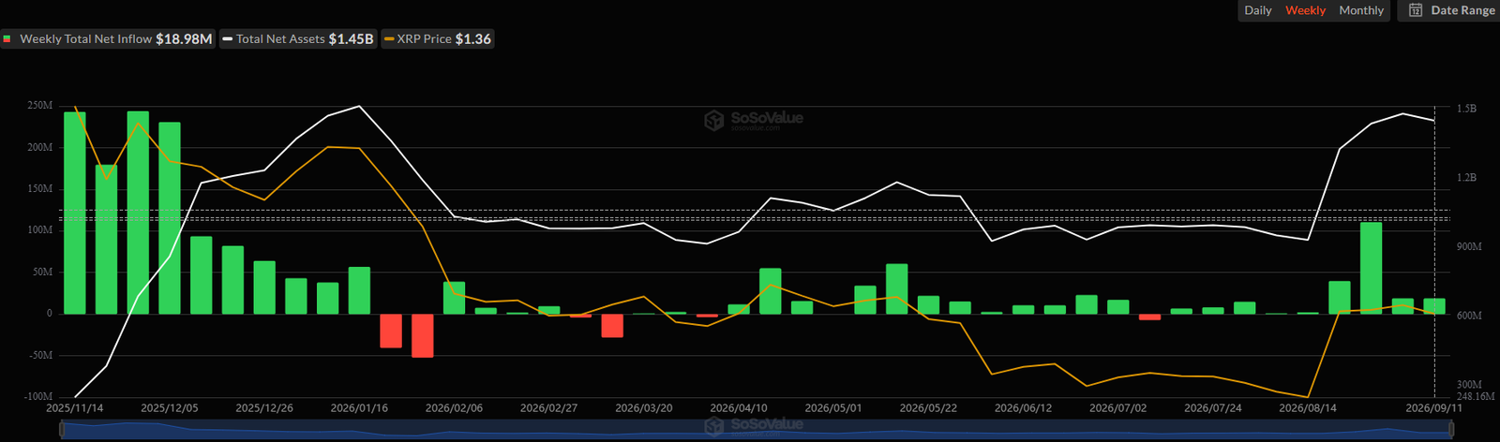This screenshot has width=1500, height=442.
Task: Click the 2026/02/27 date label
Action: point(548,408)
